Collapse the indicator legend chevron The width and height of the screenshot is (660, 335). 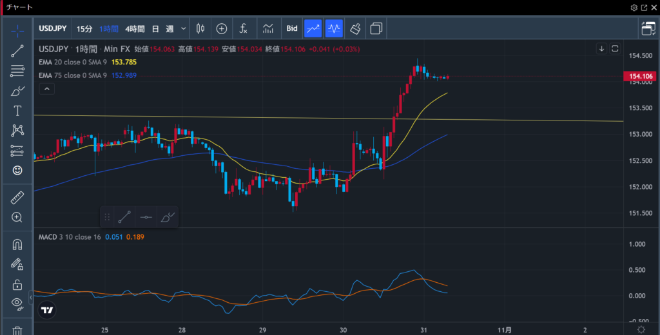[46, 89]
